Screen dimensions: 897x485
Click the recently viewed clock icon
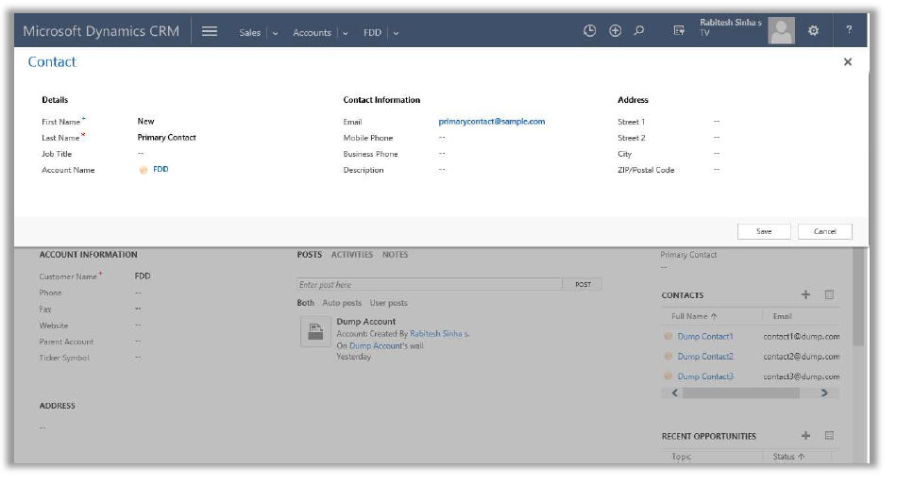(x=590, y=31)
